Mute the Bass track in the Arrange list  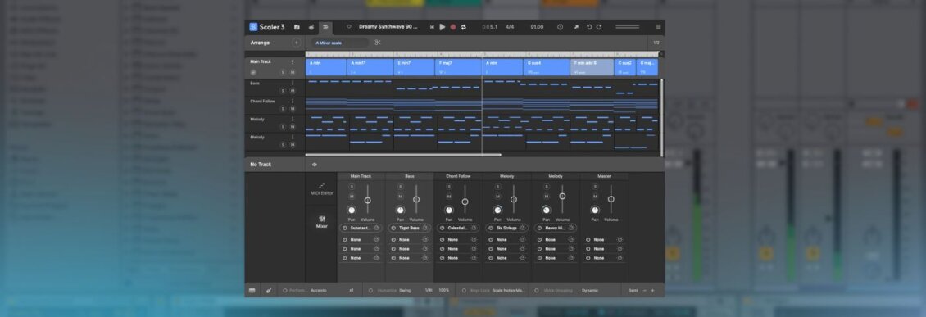(x=293, y=91)
